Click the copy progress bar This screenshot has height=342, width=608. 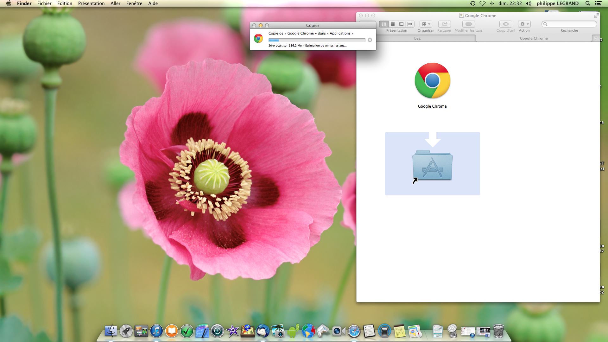pyautogui.click(x=317, y=40)
